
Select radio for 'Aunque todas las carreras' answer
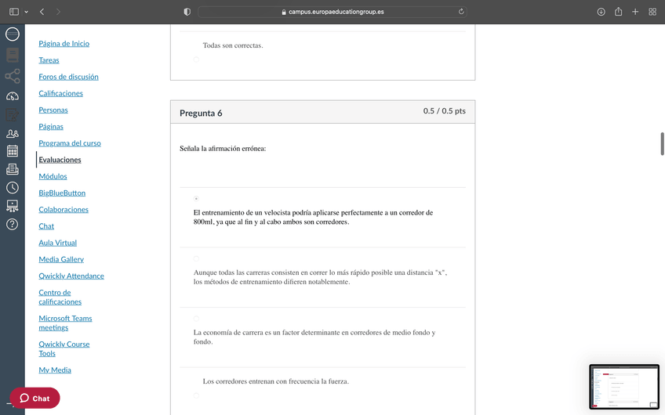[x=196, y=258]
